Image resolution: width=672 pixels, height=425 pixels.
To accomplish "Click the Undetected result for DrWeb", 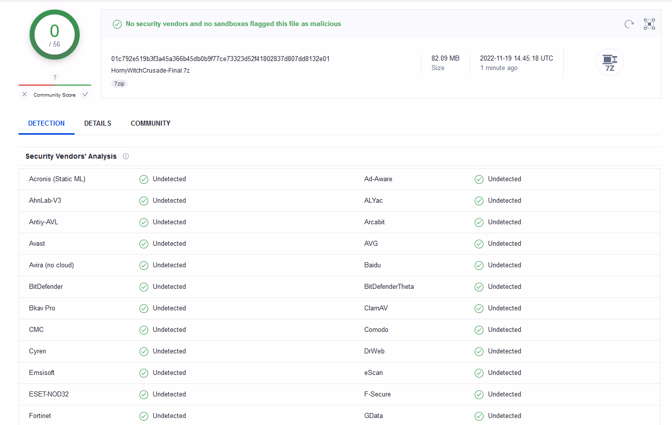I will [x=505, y=351].
